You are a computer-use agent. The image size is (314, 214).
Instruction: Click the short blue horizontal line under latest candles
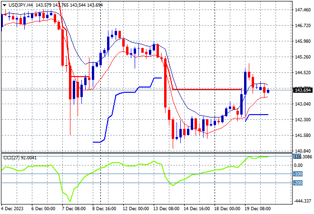click(x=258, y=115)
